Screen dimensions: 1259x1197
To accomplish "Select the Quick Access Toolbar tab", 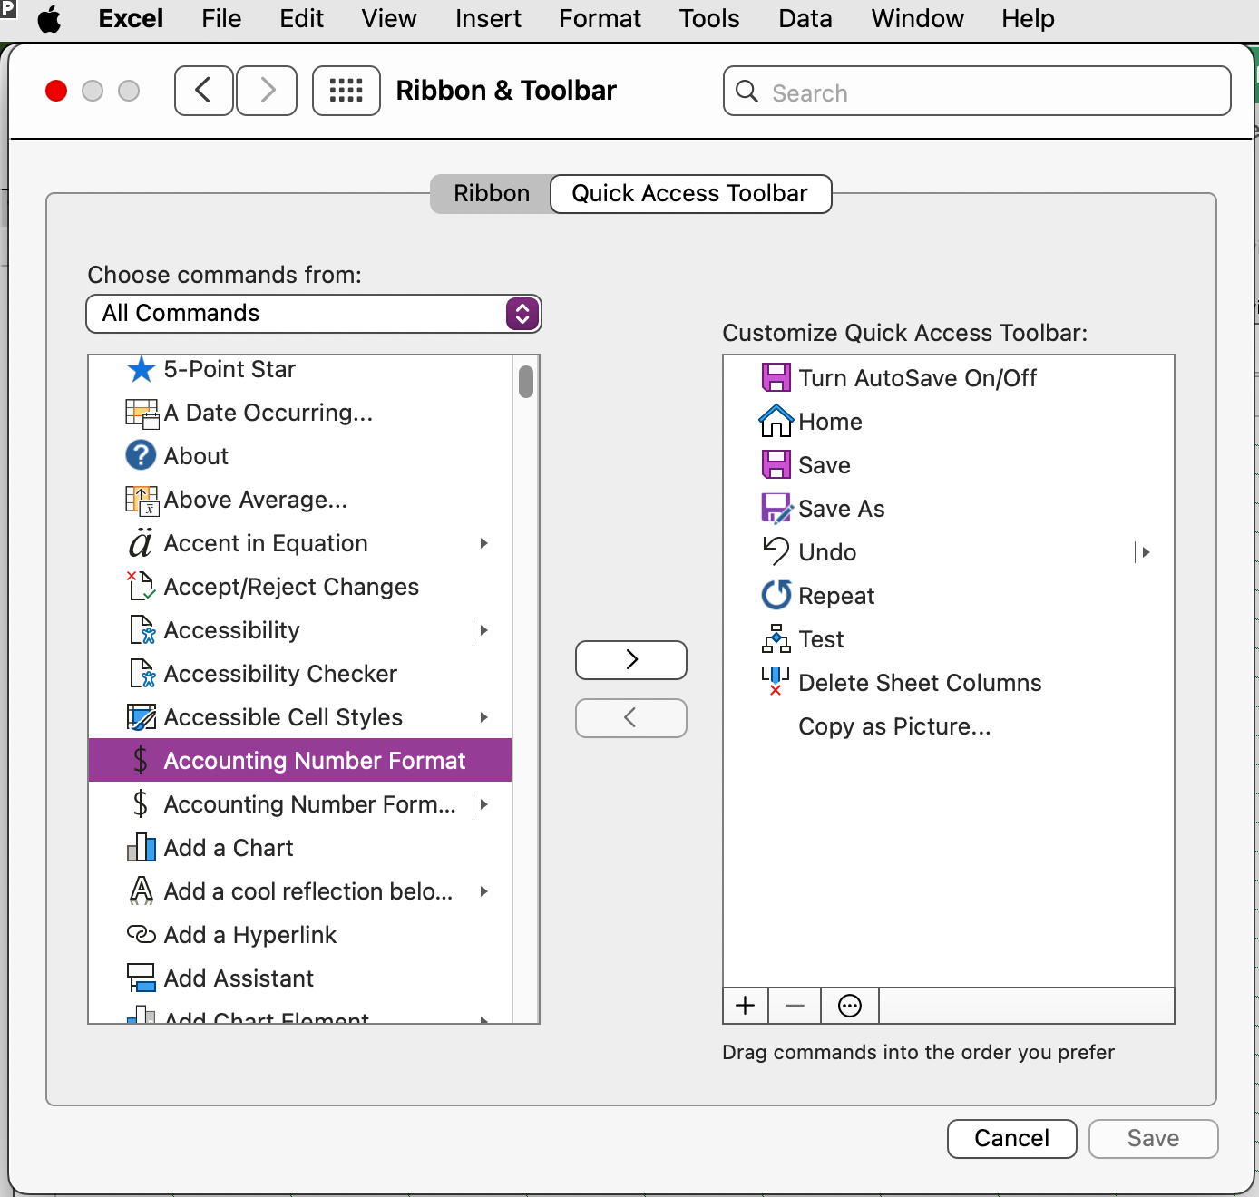I will point(690,194).
